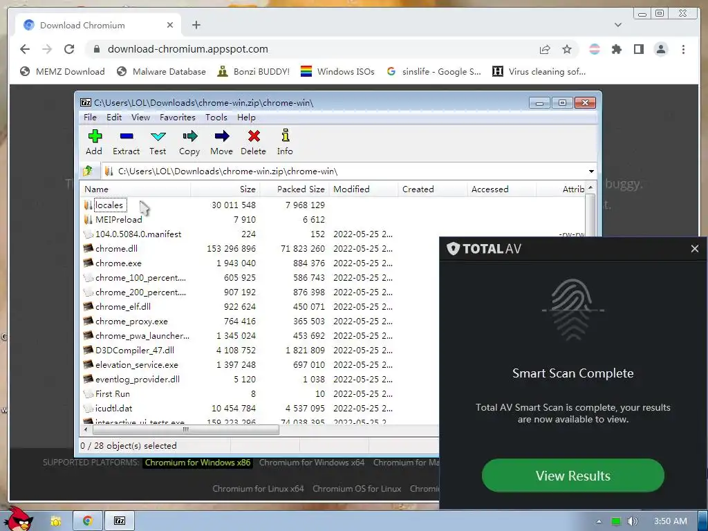Open the File menu in 7-Zip
Viewport: 708px width, 531px height.
pyautogui.click(x=90, y=118)
